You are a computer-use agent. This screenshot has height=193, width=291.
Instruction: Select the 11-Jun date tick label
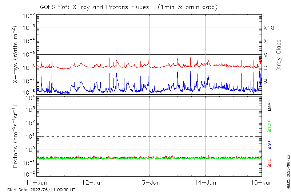[36, 182]
